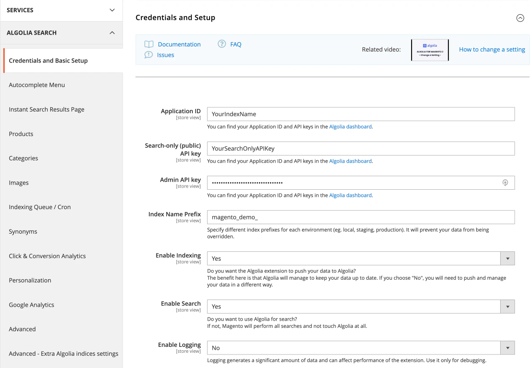Image resolution: width=531 pixels, height=368 pixels.
Task: Click the Algolia video thumbnail
Action: (430, 50)
